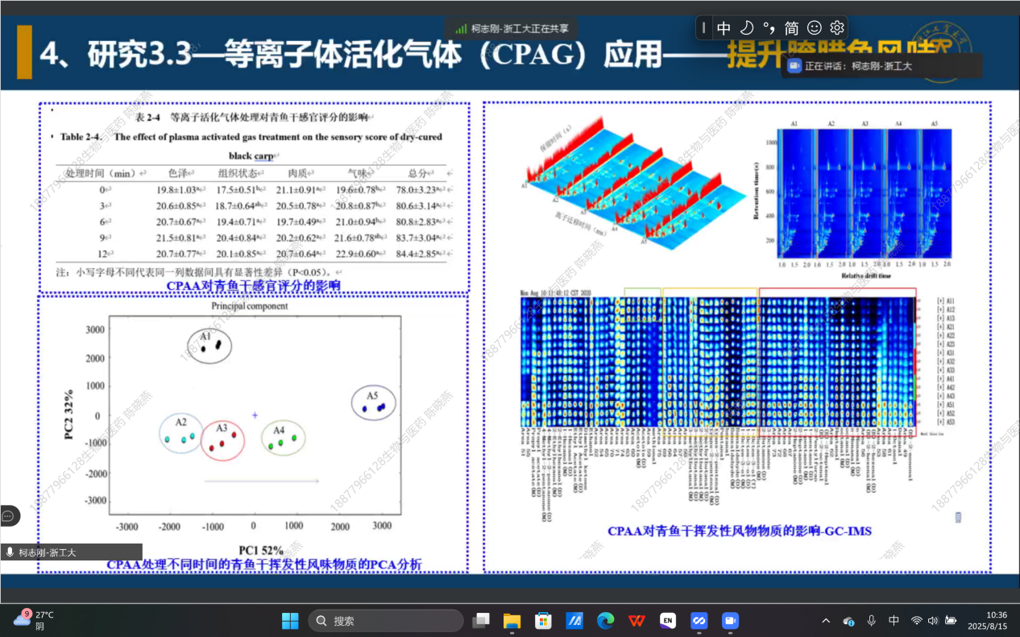
Task: Open Task View on the taskbar
Action: pos(481,620)
